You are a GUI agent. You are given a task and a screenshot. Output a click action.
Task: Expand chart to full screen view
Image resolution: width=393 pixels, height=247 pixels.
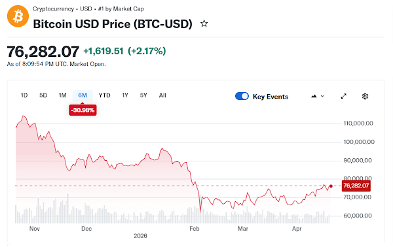pyautogui.click(x=343, y=96)
